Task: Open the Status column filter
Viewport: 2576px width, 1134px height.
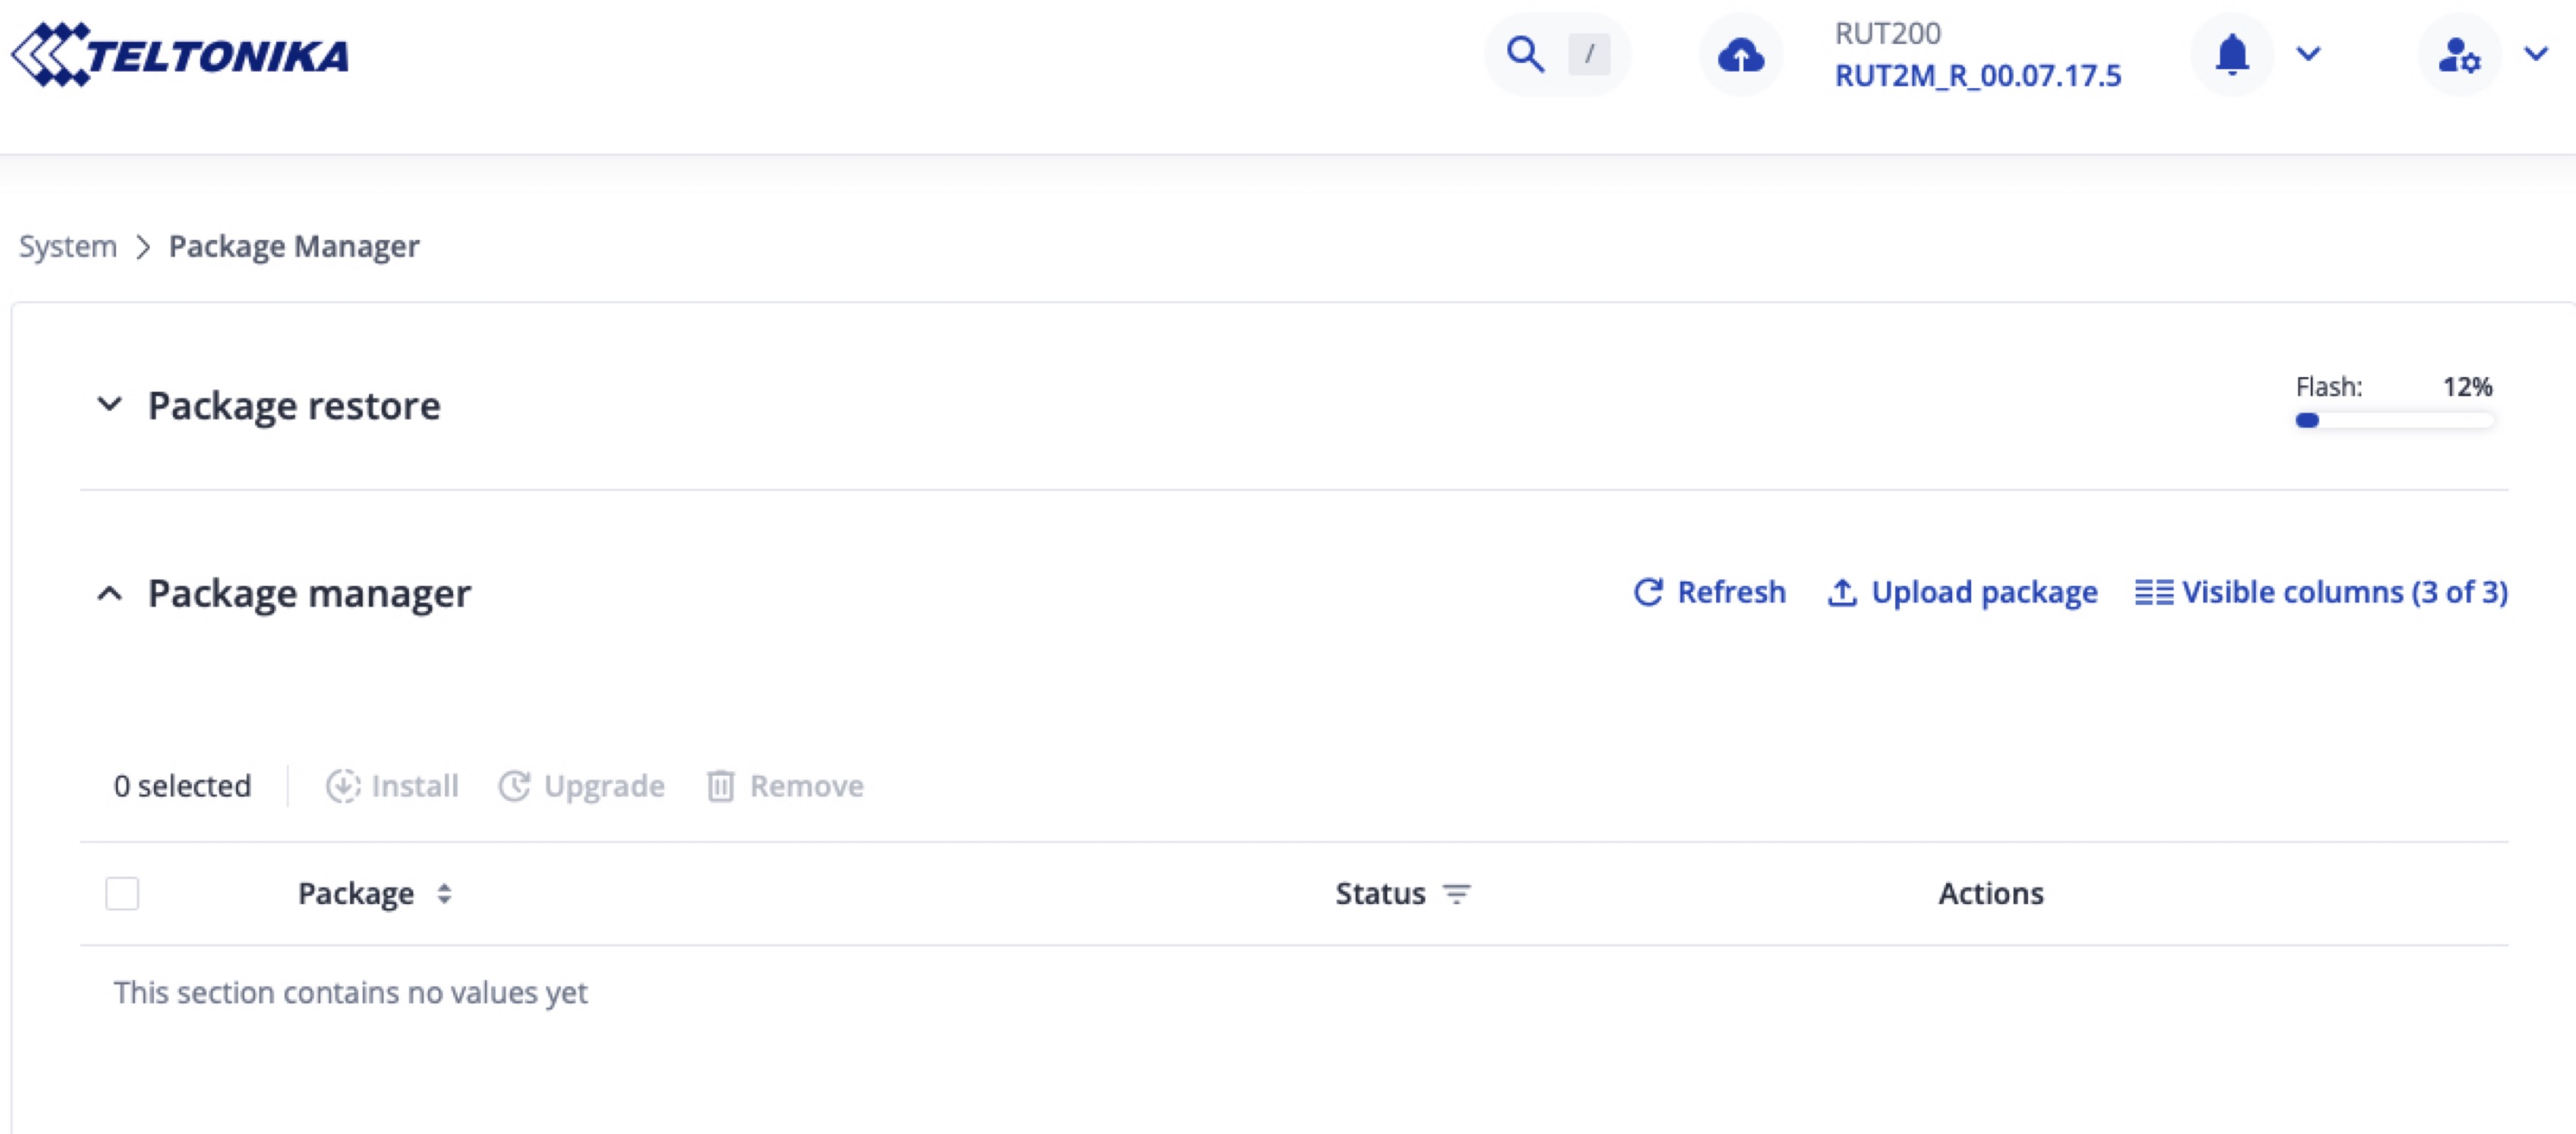Action: [1457, 893]
